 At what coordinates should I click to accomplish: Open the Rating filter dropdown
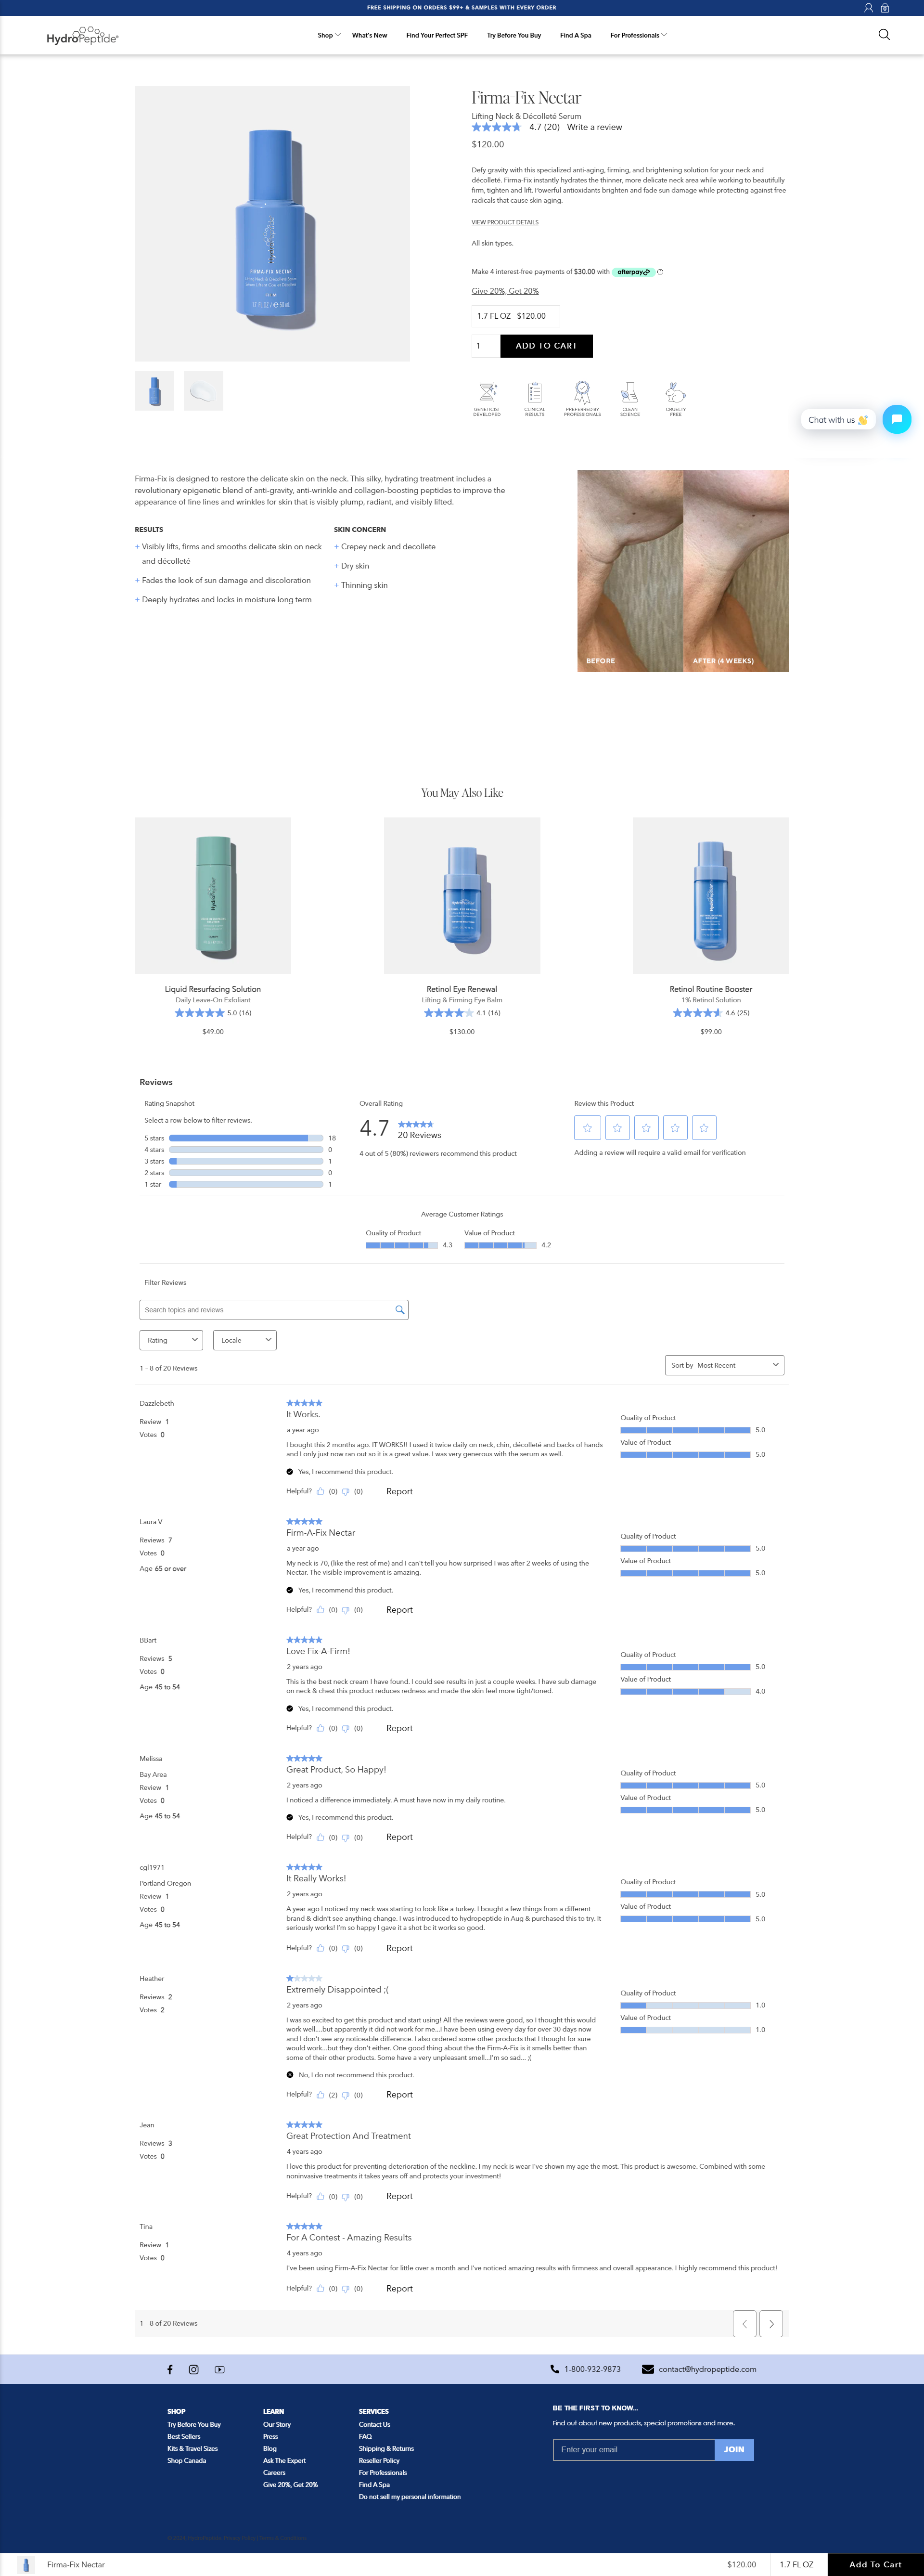click(171, 1340)
